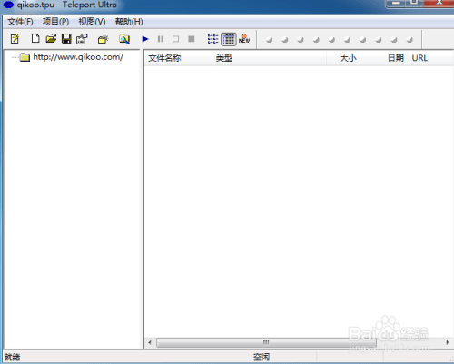Open the project properties icon
The width and height of the screenshot is (454, 364).
click(82, 39)
